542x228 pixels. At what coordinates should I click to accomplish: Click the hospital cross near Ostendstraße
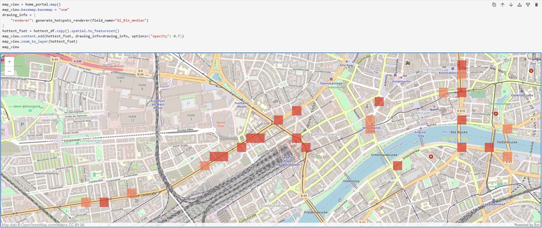531,71
